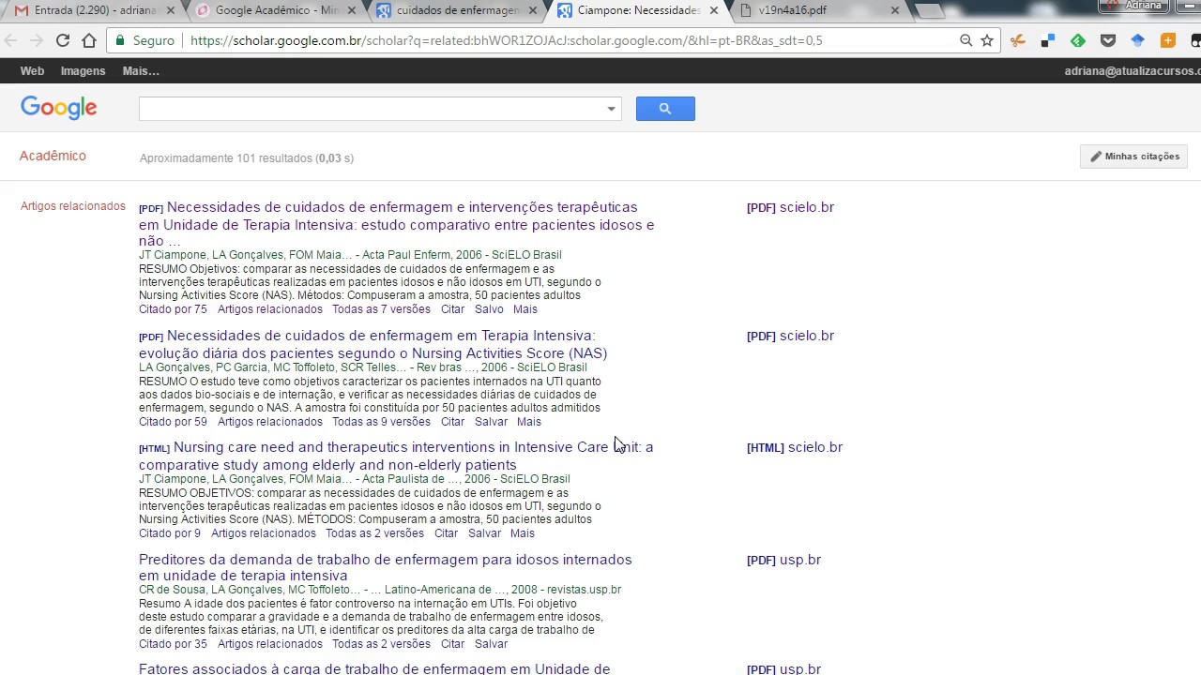Open the Fatores associados à carga article

[374, 668]
